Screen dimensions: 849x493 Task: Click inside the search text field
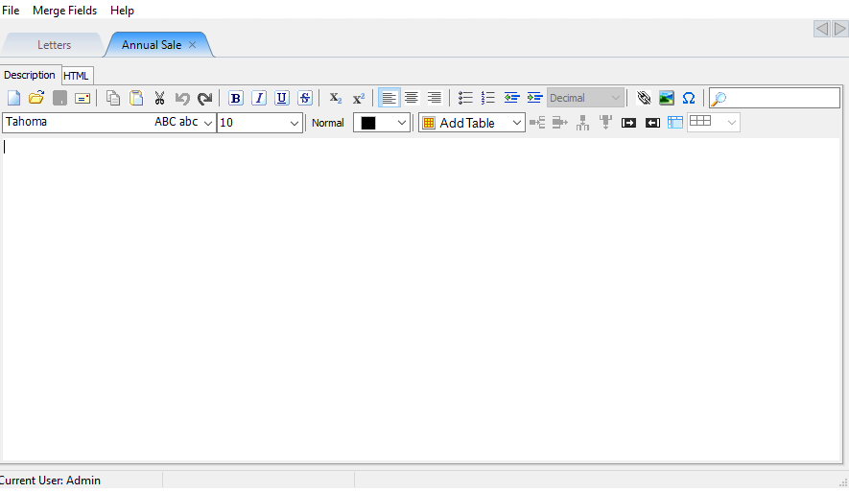[x=783, y=99]
